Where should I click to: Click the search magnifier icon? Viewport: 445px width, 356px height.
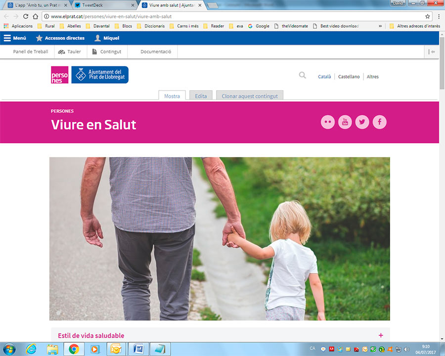(303, 76)
